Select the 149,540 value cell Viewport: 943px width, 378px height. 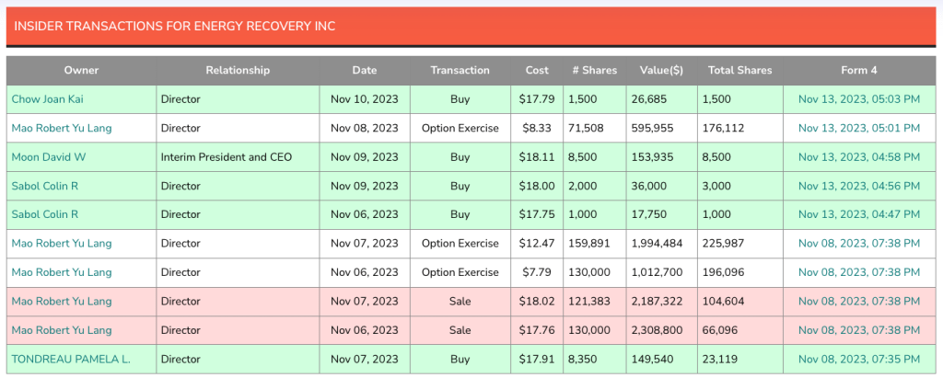pos(661,359)
